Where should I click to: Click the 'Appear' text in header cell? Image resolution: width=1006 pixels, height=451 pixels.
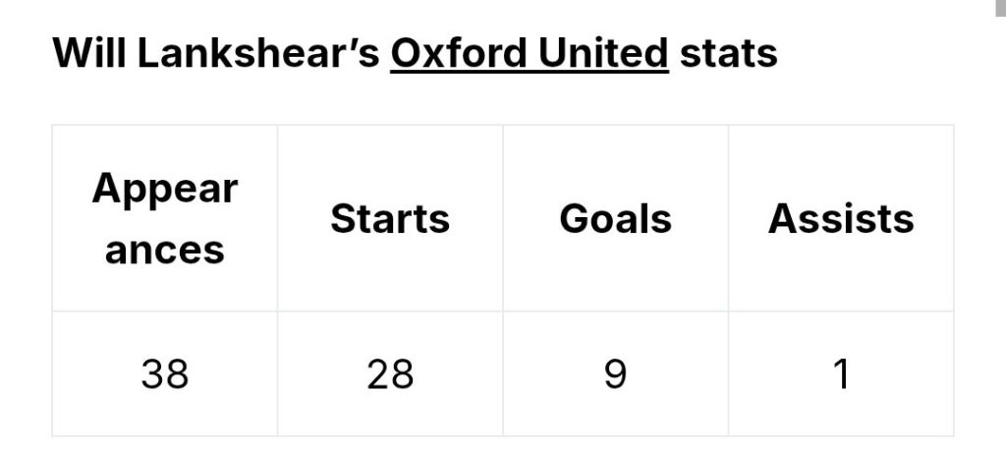(164, 190)
